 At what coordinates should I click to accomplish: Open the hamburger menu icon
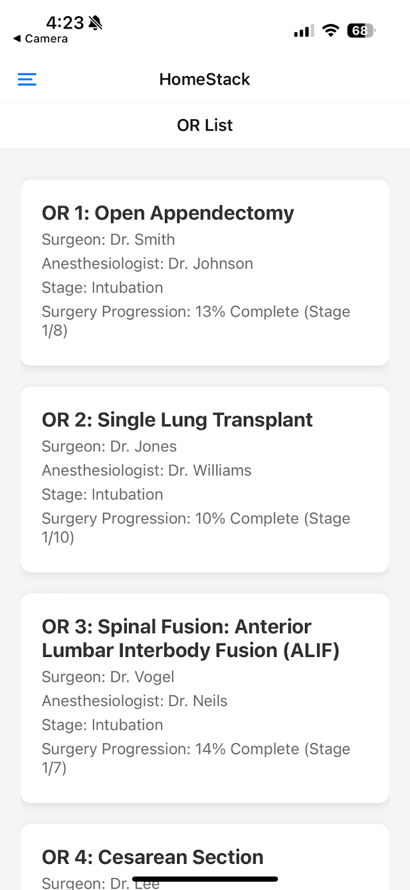(x=27, y=80)
